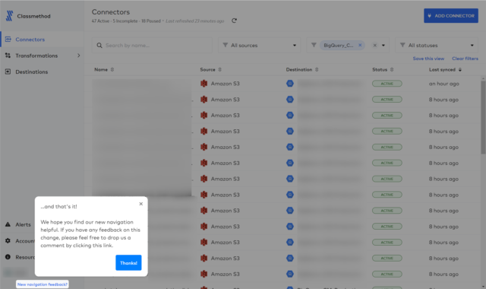Click the ADD CONNECTOR button
Screen dimensions: 486x289
point(451,15)
